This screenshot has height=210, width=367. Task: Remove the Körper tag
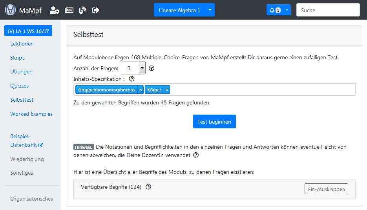tap(167, 90)
